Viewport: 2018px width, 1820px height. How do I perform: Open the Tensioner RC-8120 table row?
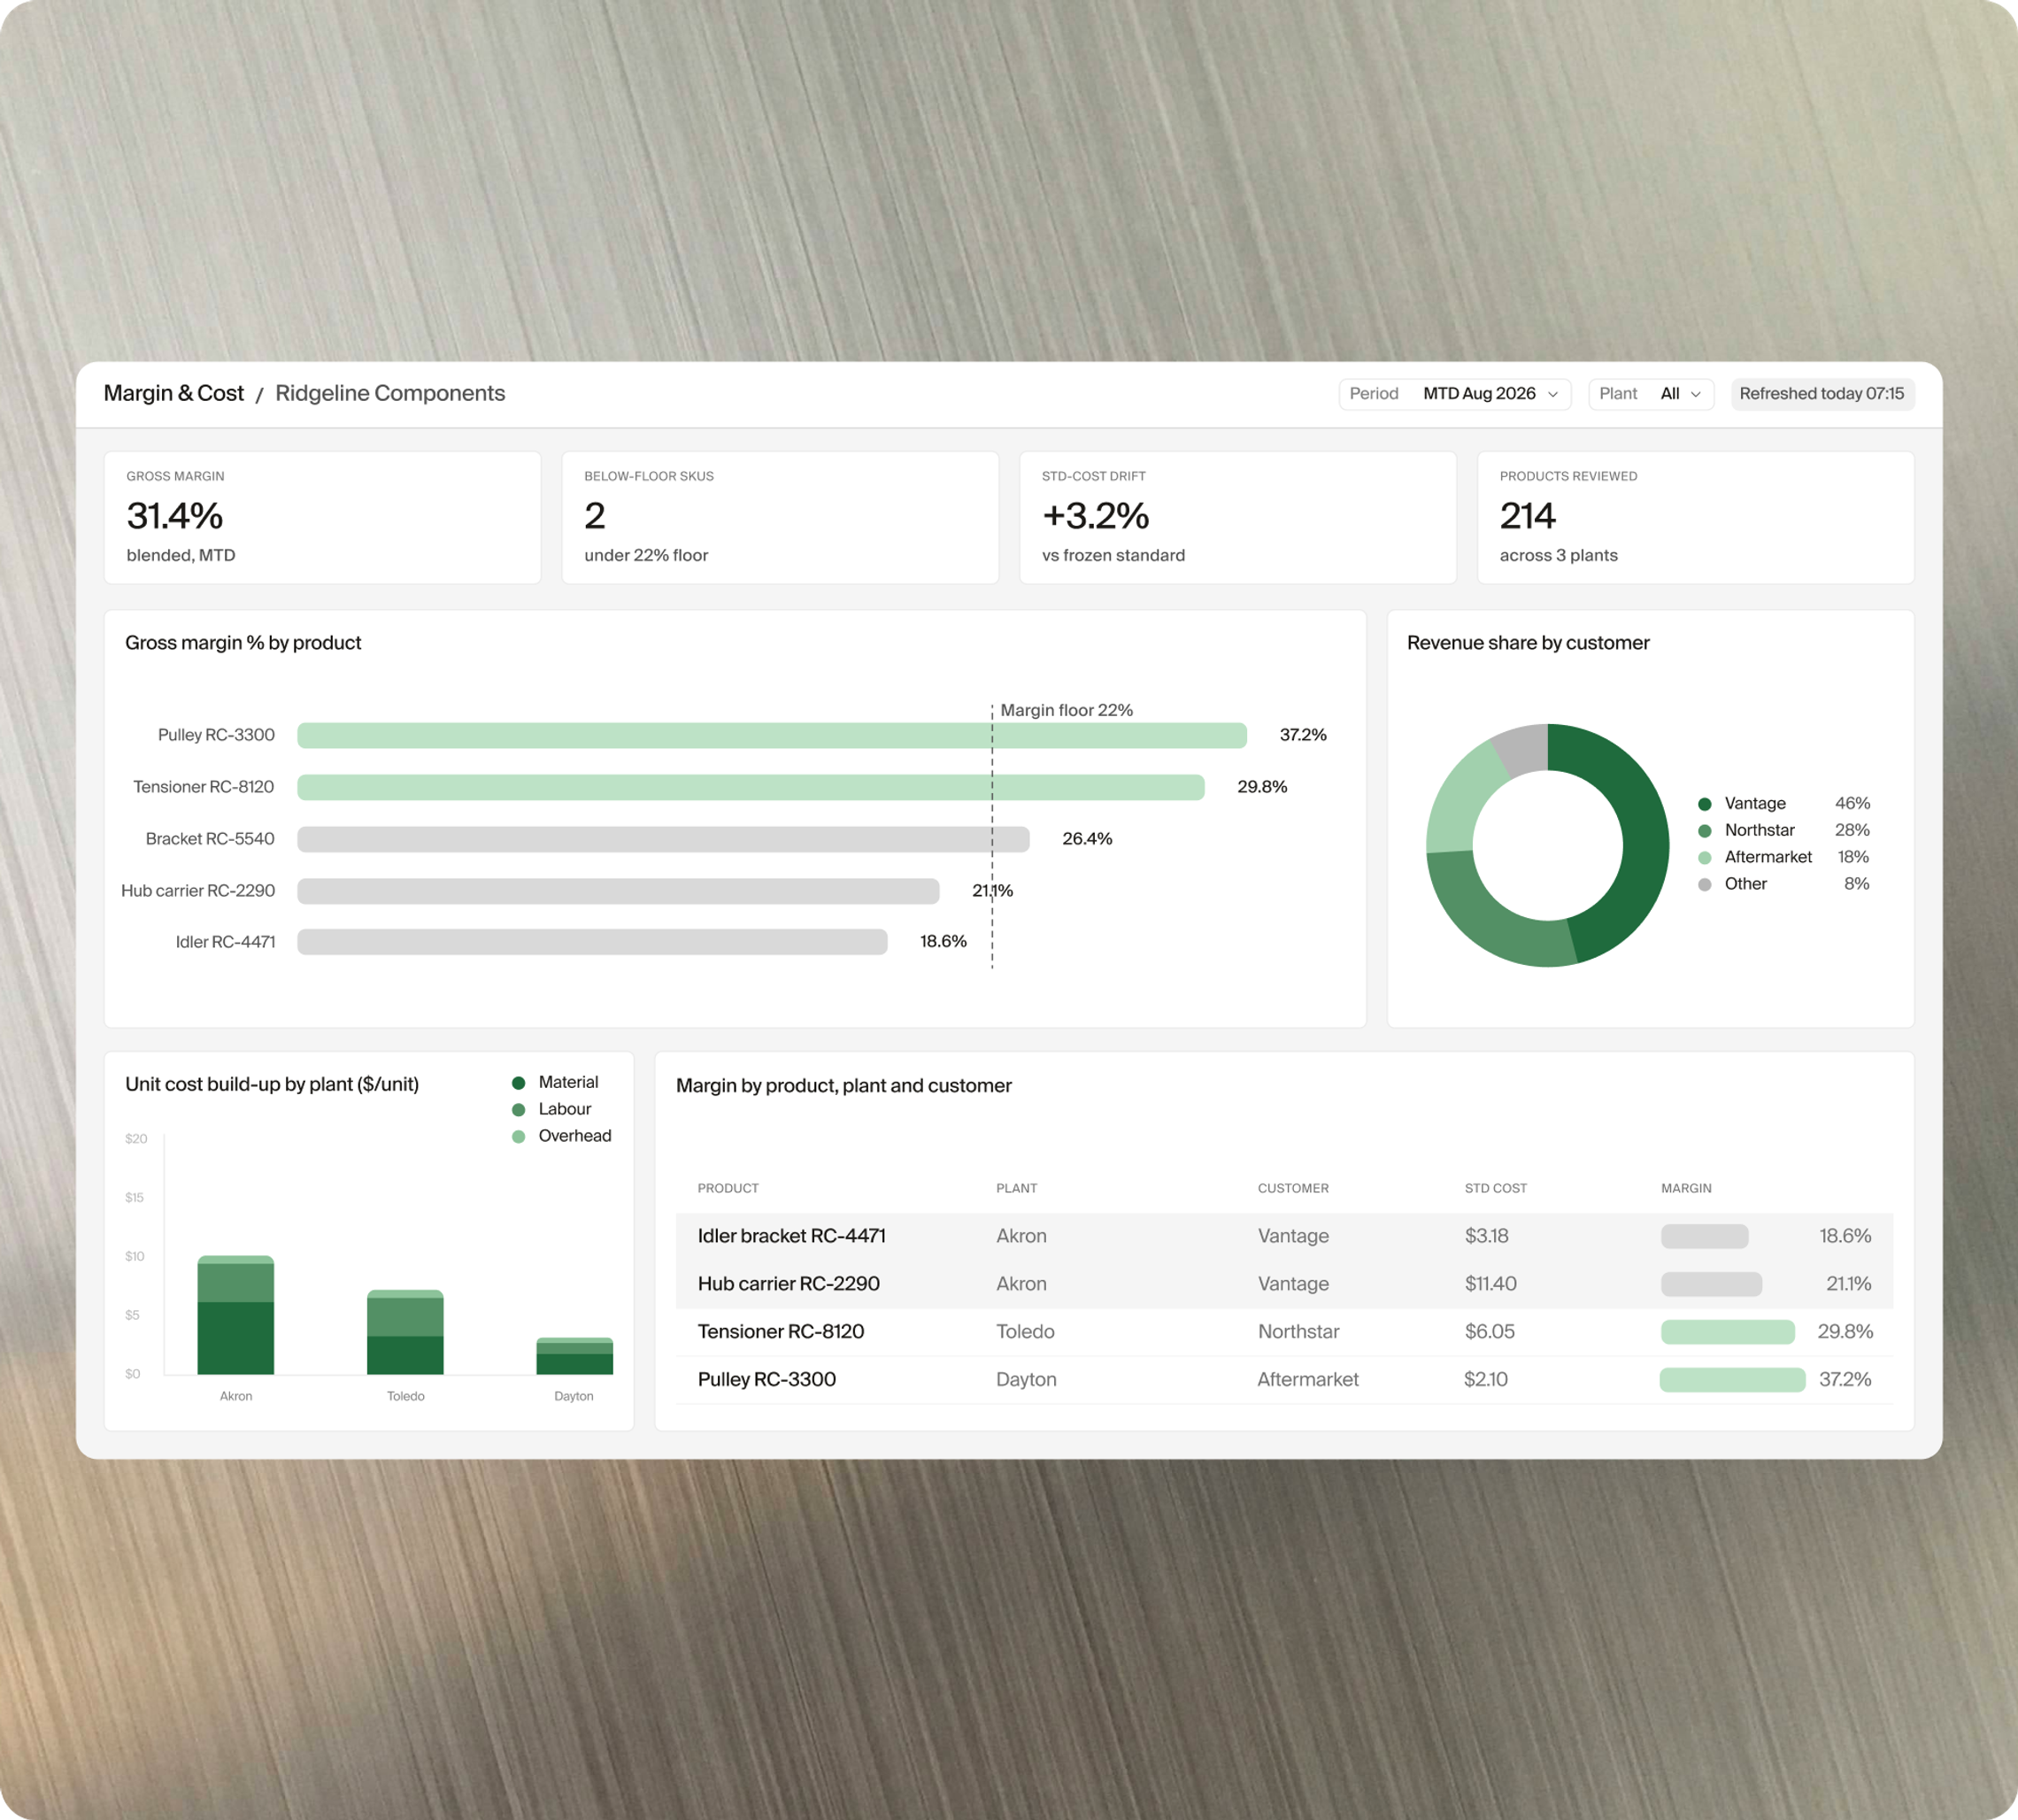[x=1283, y=1332]
